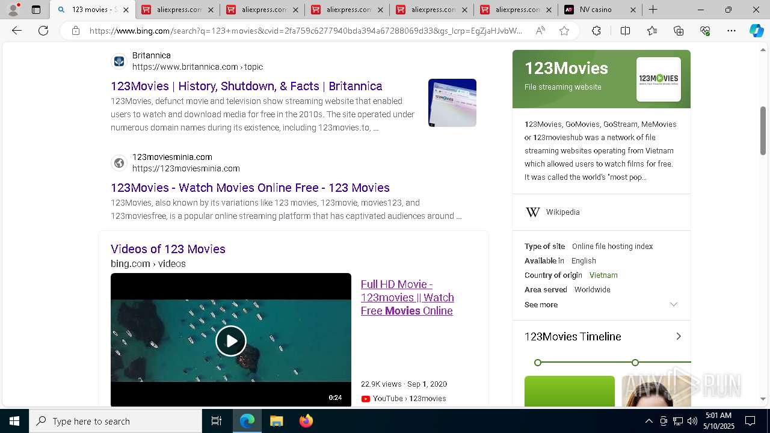The width and height of the screenshot is (770, 433).
Task: Activate Read aloud icon in address bar
Action: click(540, 31)
